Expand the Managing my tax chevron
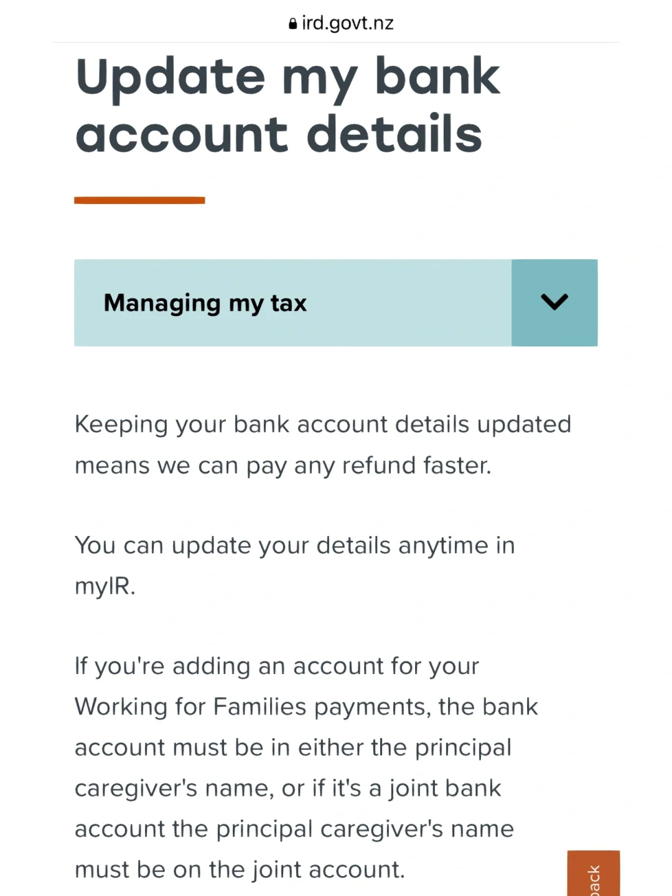 [554, 302]
